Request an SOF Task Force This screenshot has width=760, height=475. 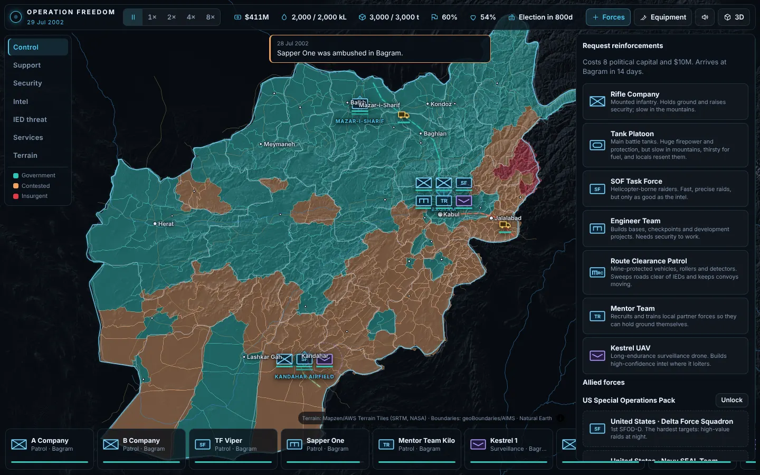665,188
